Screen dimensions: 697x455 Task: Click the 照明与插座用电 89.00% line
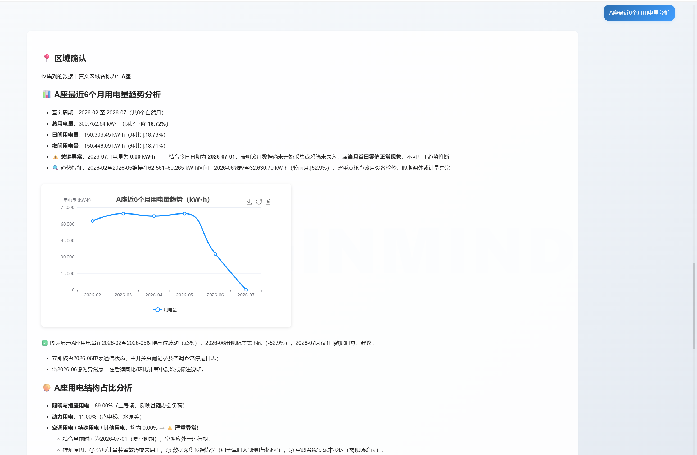(118, 406)
